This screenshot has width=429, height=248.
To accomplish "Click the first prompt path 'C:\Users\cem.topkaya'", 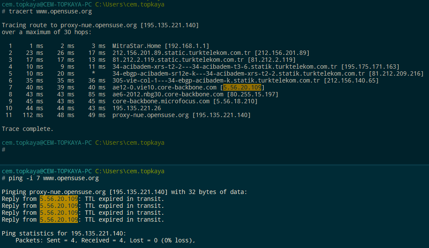I will [x=130, y=4].
